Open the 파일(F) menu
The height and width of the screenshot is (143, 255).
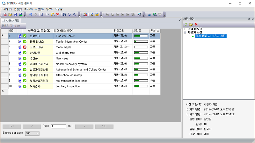[7, 9]
